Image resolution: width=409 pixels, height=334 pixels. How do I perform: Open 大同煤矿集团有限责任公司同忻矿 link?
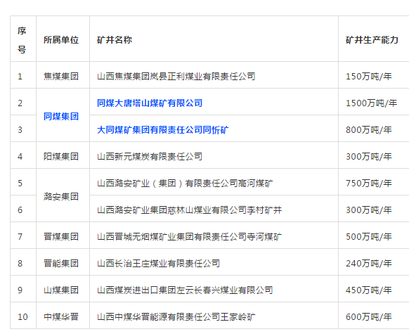163,129
